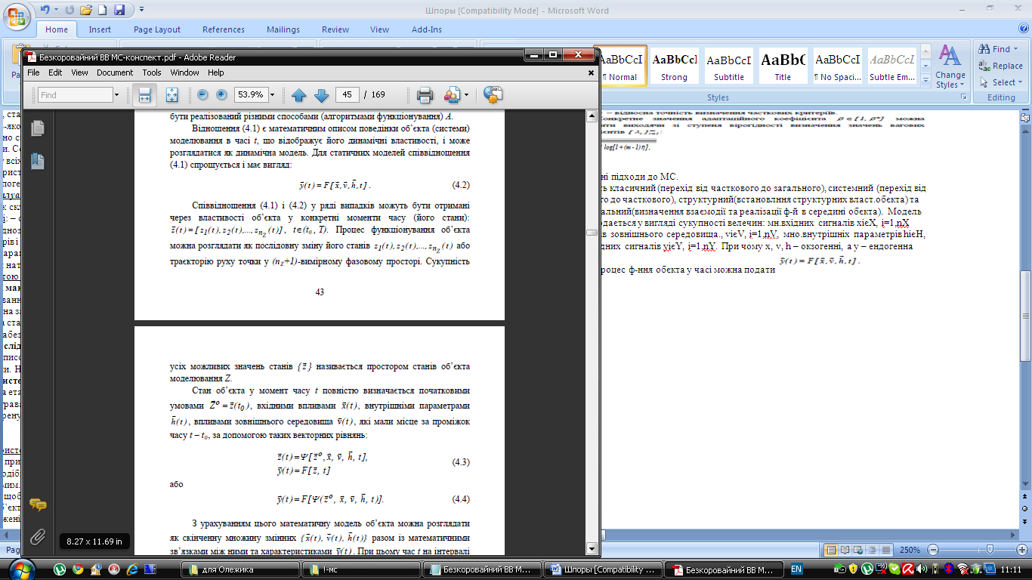Viewport: 1032px width, 580px height.
Task: Open the Mailings ribbon tab
Action: (283, 29)
